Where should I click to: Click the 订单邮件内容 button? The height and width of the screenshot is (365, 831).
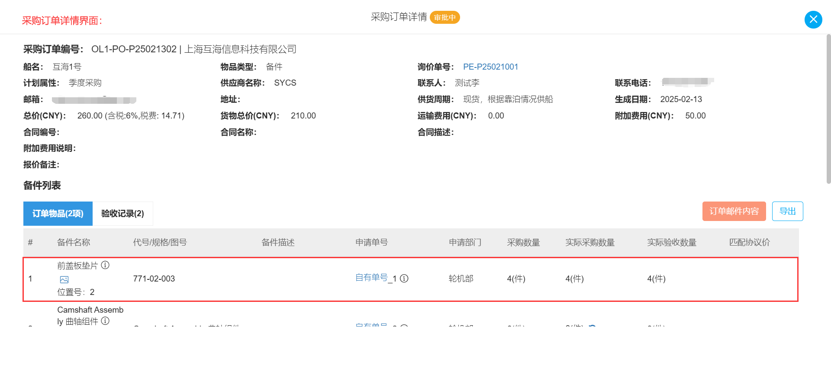point(734,211)
